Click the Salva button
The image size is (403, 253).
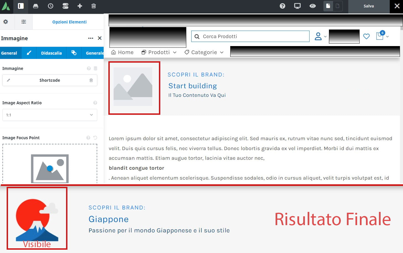pyautogui.click(x=368, y=6)
